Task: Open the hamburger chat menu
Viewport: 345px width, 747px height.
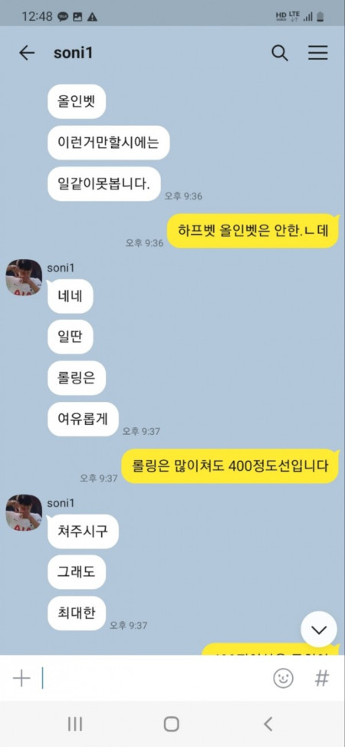Action: coord(318,53)
